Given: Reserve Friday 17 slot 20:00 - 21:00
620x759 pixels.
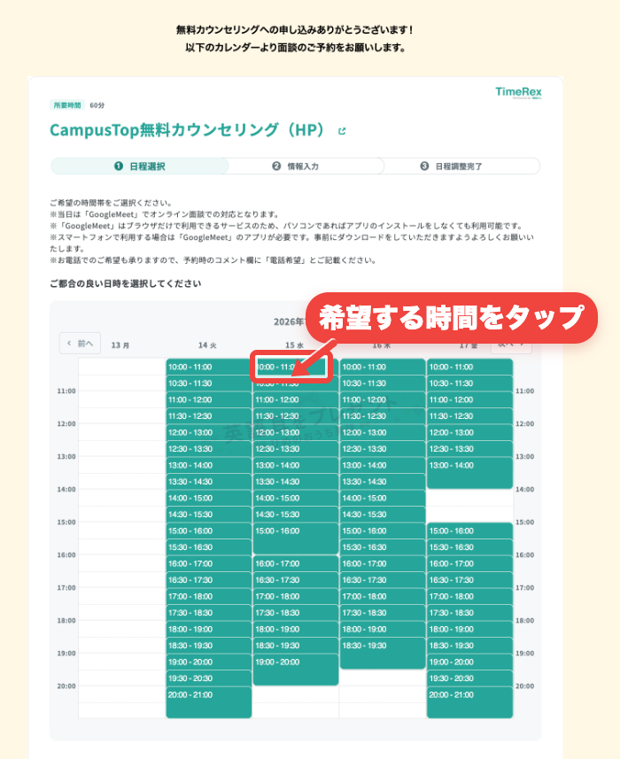Looking at the screenshot, I should pos(470,702).
